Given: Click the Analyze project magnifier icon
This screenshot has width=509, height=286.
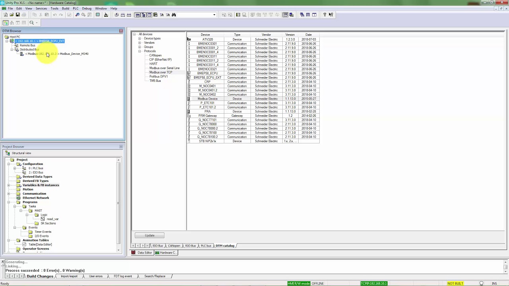Looking at the screenshot, I should coord(77,15).
